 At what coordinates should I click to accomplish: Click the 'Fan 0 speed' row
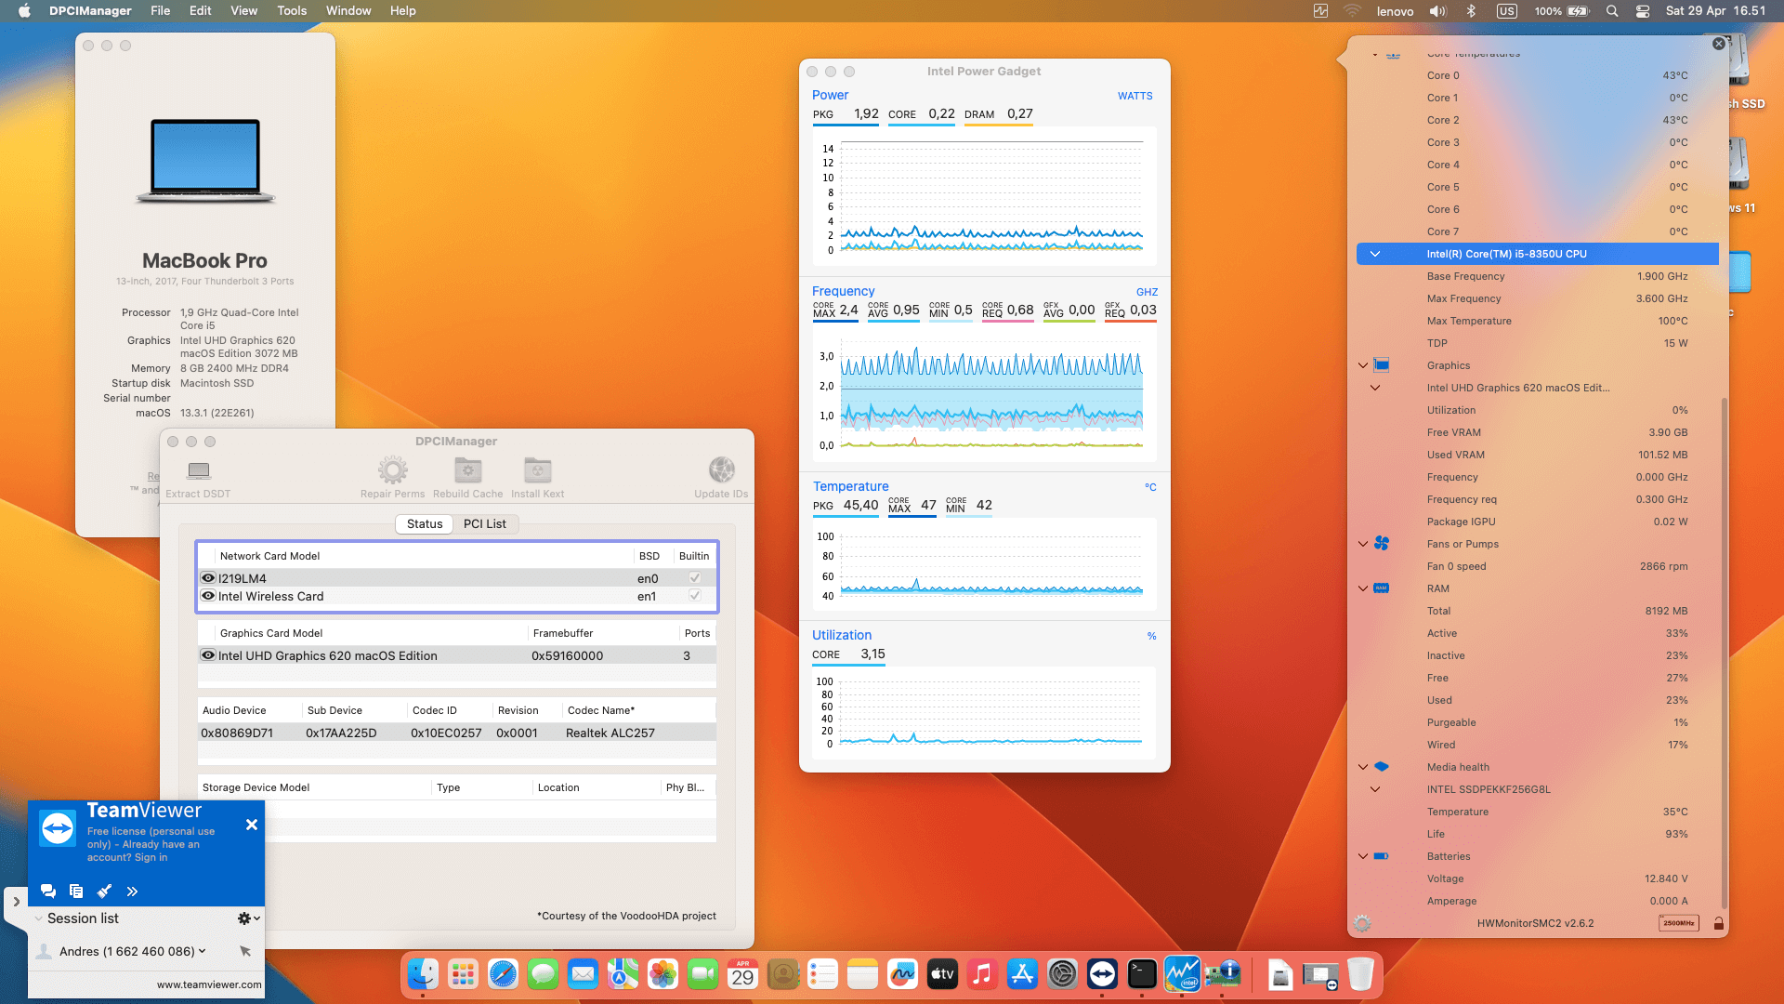(x=1538, y=566)
